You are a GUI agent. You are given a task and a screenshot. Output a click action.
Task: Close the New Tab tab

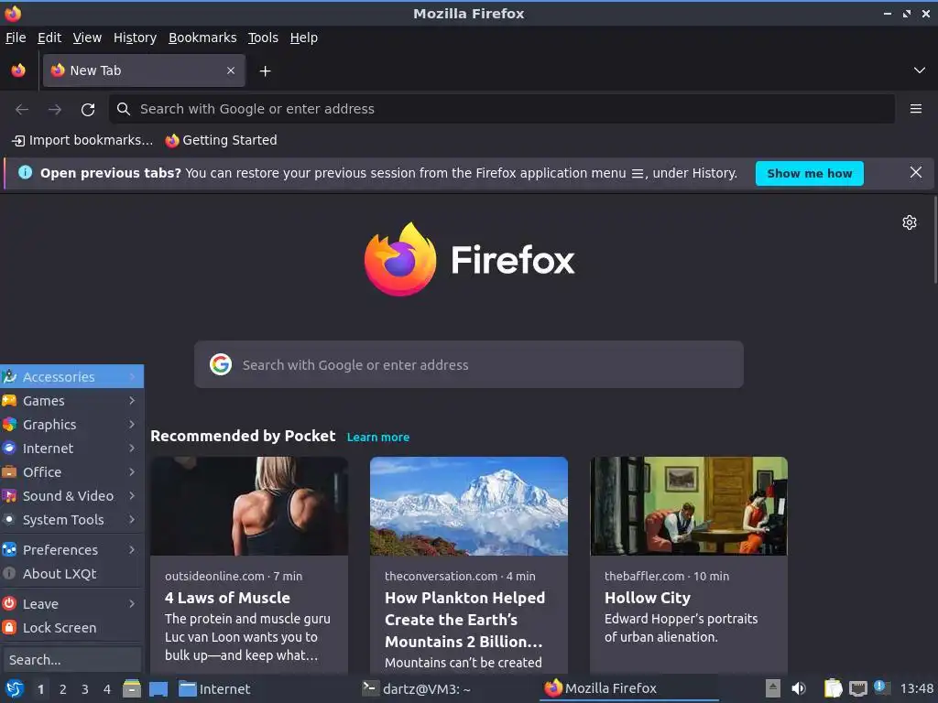point(231,70)
